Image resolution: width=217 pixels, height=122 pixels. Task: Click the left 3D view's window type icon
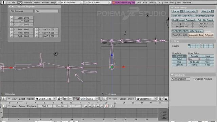point(4,99)
